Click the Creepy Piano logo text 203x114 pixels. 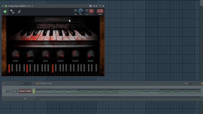click(53, 26)
